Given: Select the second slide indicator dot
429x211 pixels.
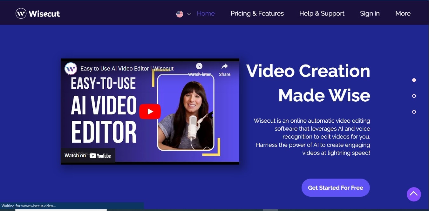Looking at the screenshot, I should 414,96.
